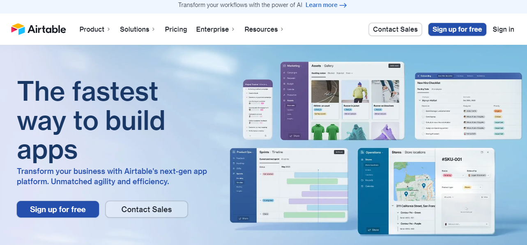527x245 pixels.
Task: Collapse the 311 California Street store entry
Action: click(x=393, y=205)
